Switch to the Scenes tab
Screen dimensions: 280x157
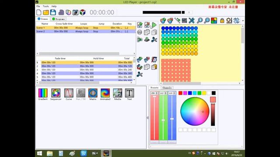tap(43, 19)
